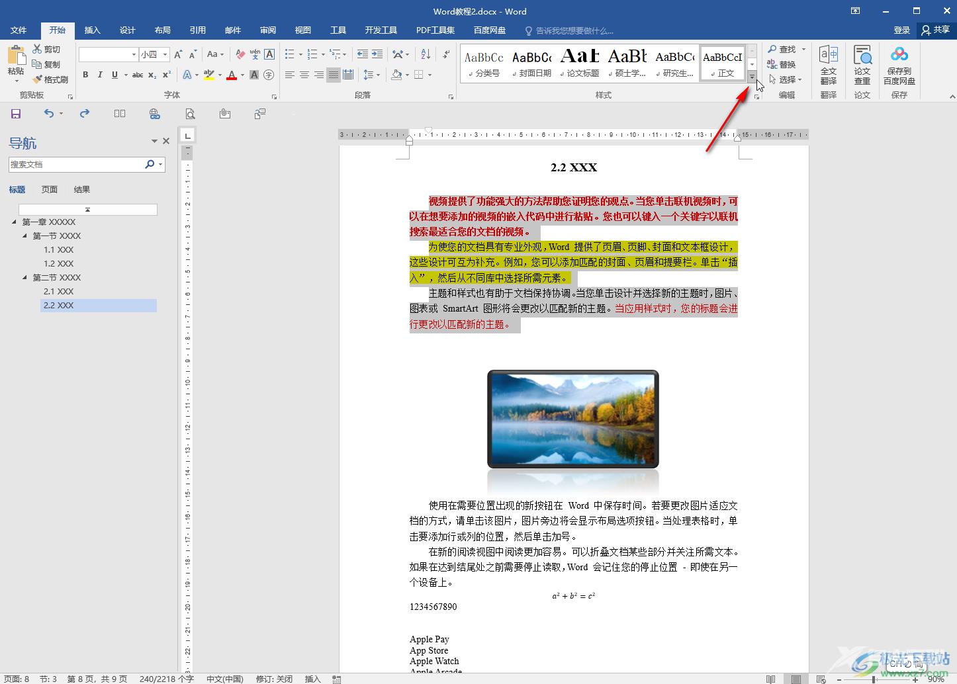Switch to Web Layout view in status bar
Screen dimensions: 957x684
[x=821, y=679]
